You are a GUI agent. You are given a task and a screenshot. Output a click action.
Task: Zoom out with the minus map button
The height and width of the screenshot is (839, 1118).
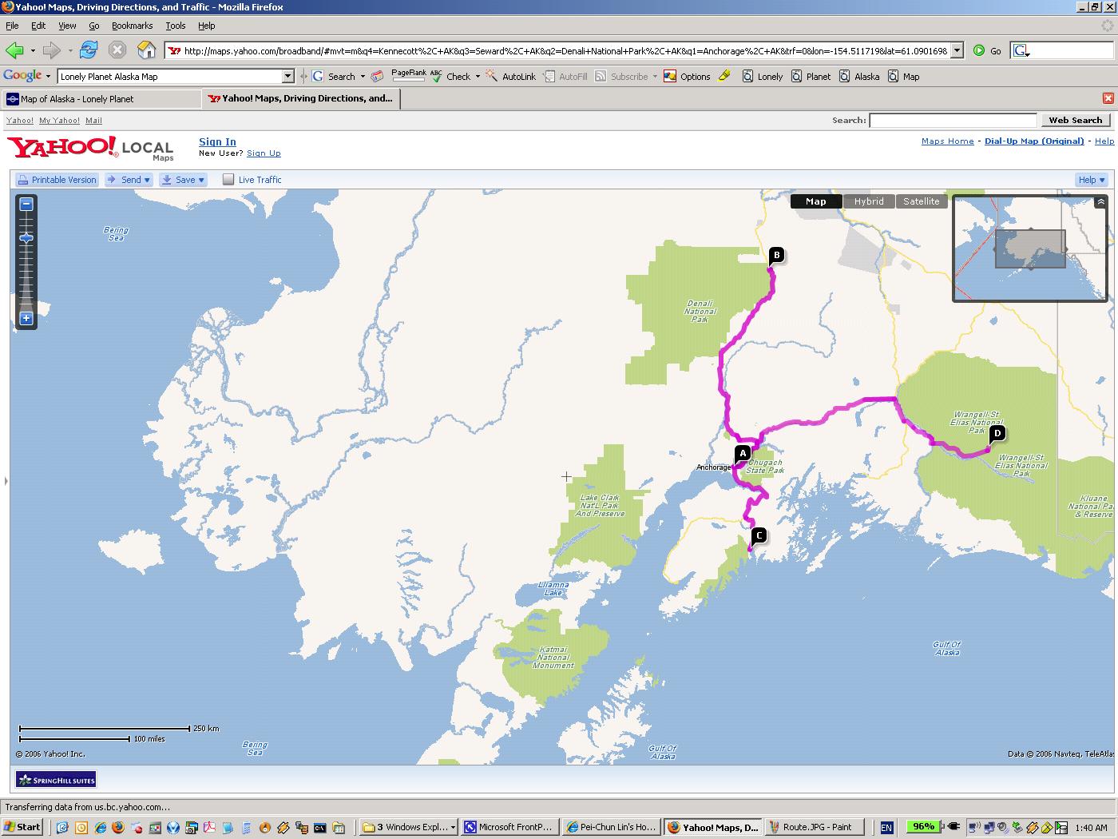[26, 205]
